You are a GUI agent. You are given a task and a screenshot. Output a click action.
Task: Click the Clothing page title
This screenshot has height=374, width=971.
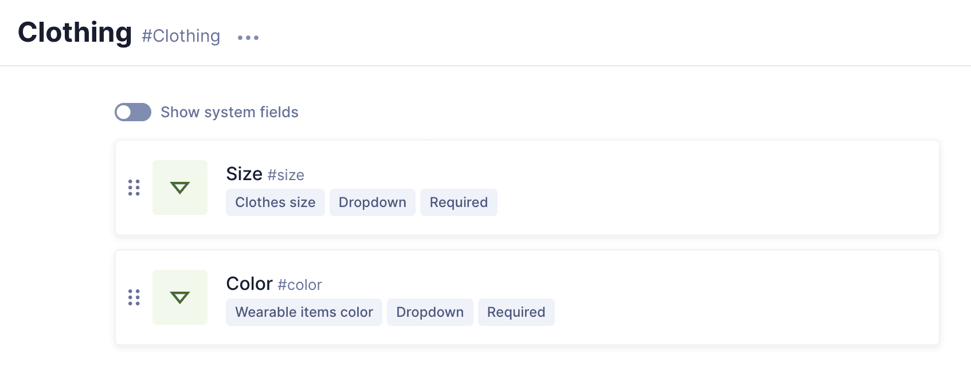coord(75,33)
